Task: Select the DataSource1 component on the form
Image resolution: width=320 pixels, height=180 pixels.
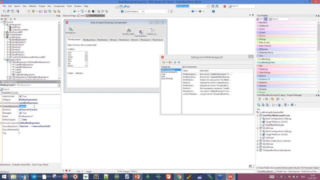Action: click(x=152, y=30)
